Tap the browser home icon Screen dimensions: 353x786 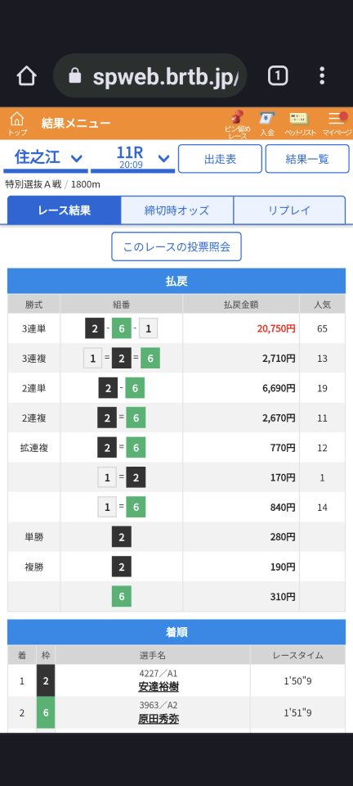coord(26,75)
